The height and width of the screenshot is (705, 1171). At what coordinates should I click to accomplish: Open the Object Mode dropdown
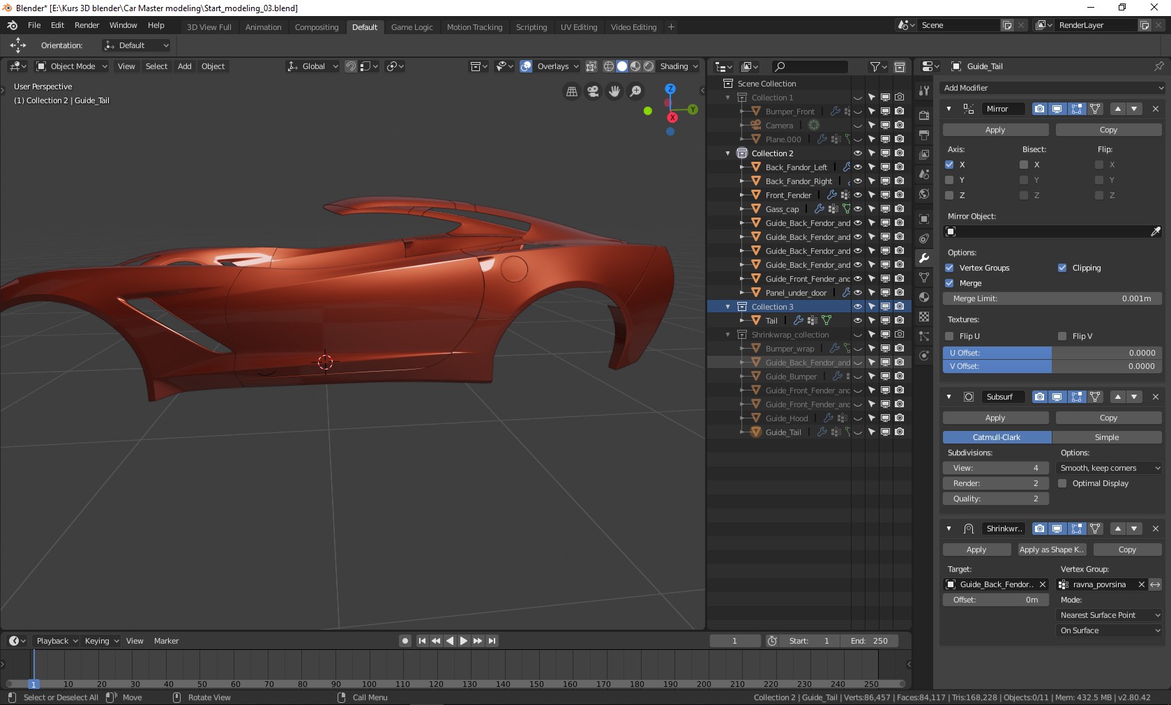tap(71, 66)
